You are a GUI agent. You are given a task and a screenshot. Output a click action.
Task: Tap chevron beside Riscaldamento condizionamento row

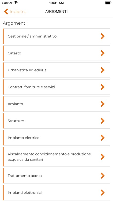coord(103,157)
